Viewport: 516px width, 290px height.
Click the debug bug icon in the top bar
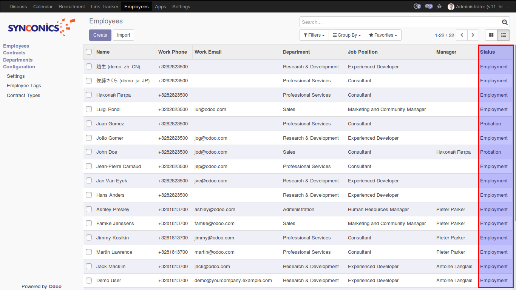click(439, 6)
